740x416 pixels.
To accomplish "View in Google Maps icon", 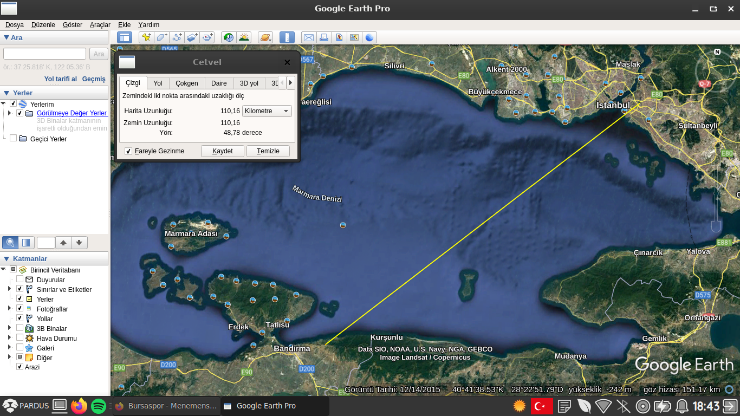I will [x=354, y=37].
